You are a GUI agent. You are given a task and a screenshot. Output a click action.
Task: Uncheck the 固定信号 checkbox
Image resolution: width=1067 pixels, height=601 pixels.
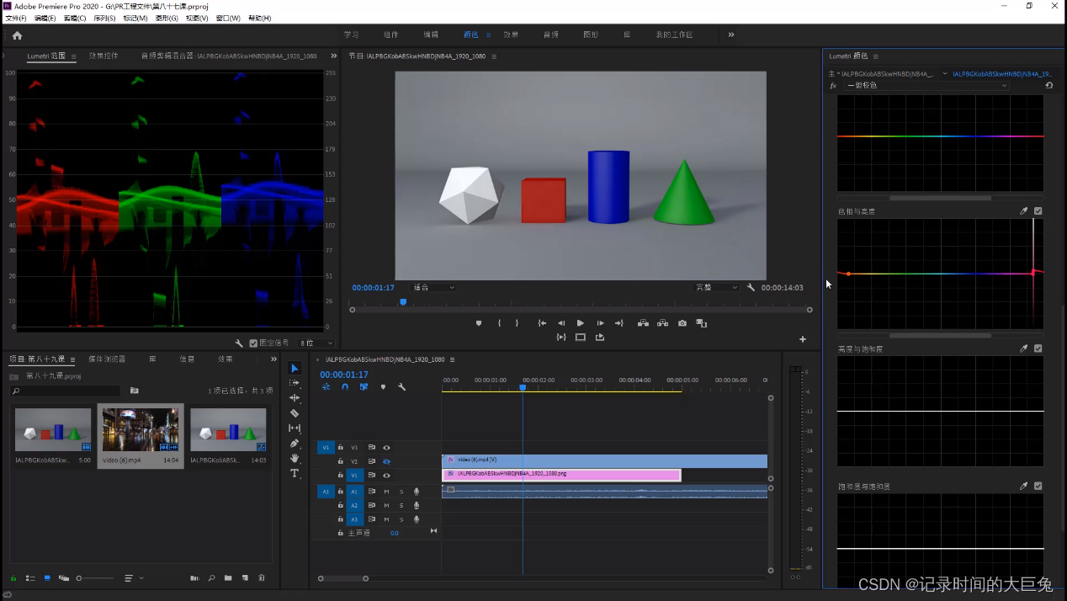(253, 343)
